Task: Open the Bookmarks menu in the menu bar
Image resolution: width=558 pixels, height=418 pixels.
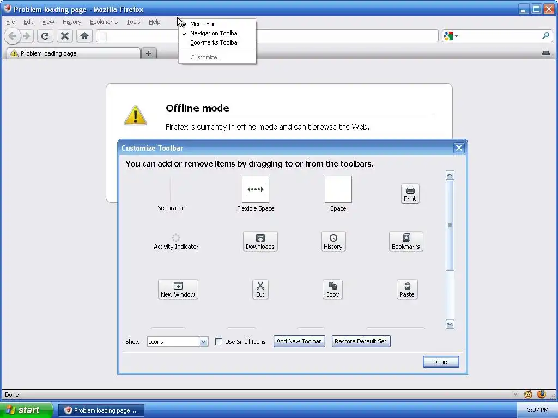Action: (104, 22)
